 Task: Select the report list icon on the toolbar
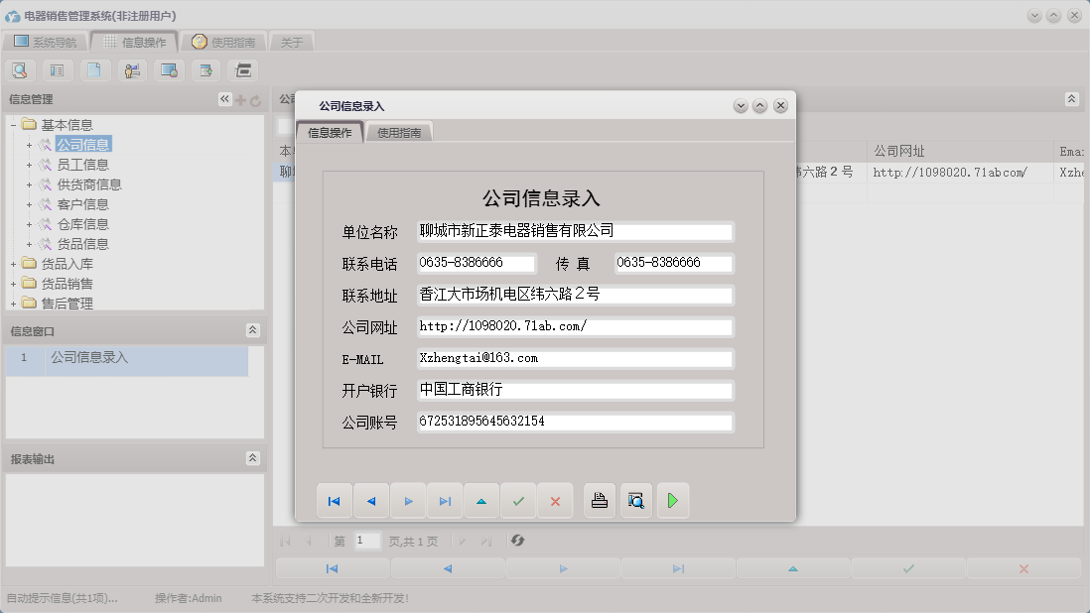click(57, 70)
